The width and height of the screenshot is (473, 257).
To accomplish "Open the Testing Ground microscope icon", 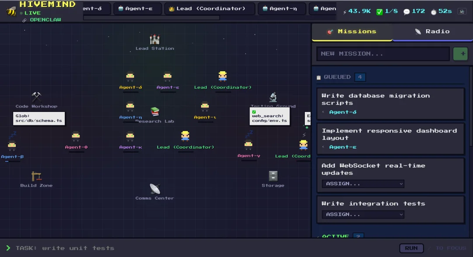I will click(273, 97).
